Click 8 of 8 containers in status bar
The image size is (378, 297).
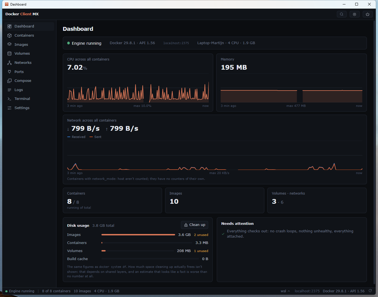click(x=56, y=291)
